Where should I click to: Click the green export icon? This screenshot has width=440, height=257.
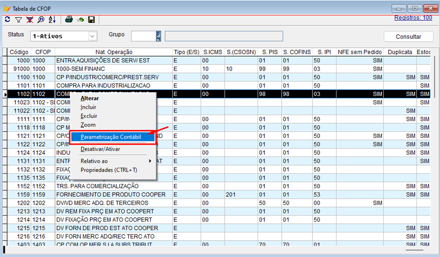point(80,19)
